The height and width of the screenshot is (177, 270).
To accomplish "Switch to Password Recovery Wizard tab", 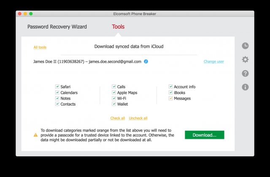I will (x=57, y=27).
